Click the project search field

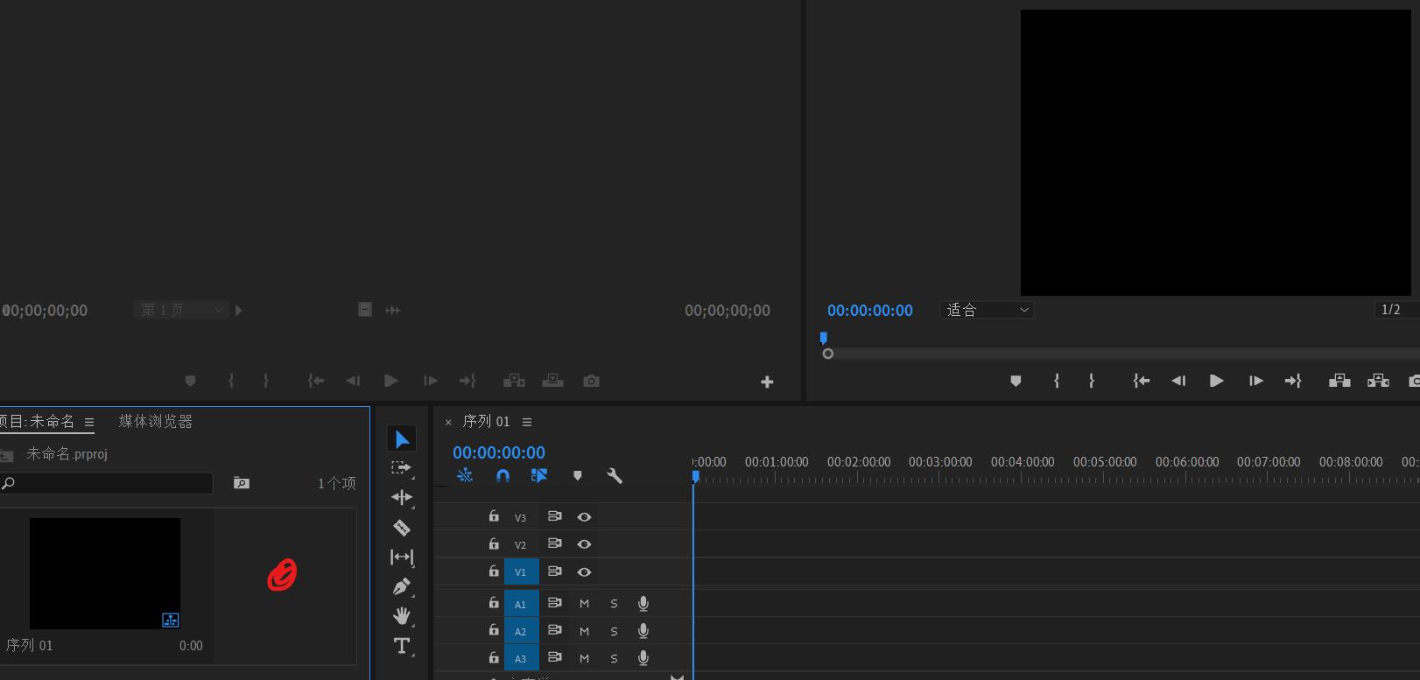tap(106, 483)
